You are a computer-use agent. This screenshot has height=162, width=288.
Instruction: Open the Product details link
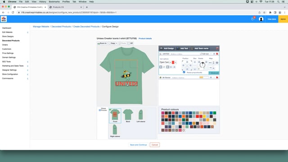(x=145, y=39)
